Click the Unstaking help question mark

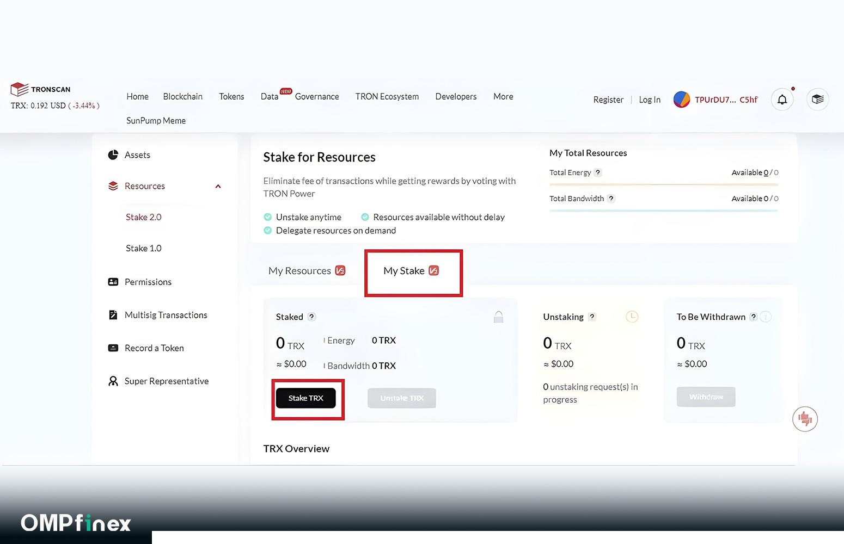click(x=592, y=317)
